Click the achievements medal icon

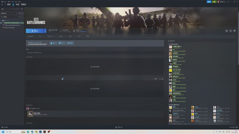pyautogui.click(x=74, y=31)
